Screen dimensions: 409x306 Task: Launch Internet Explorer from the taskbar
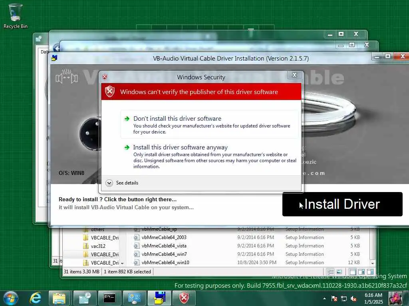(35, 298)
